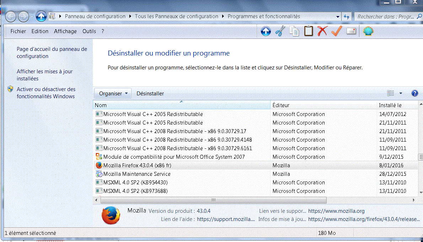Select MSXML 4.0 SP2 (KB973688)
The width and height of the screenshot is (423, 242).
[x=256, y=191]
